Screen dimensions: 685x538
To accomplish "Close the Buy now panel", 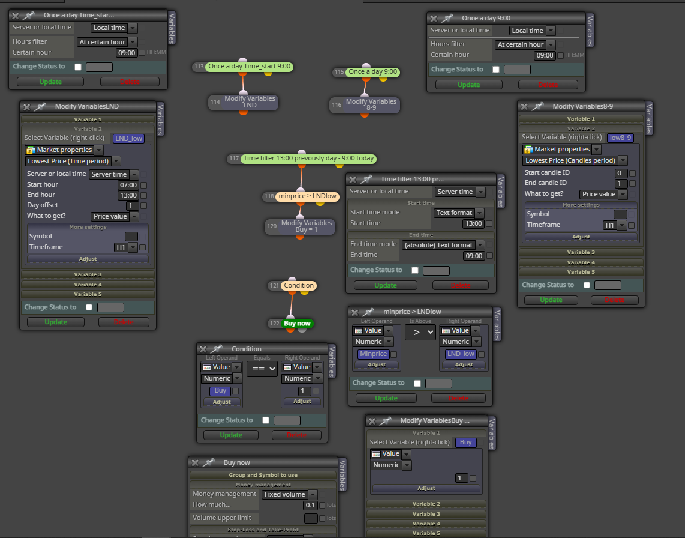I will click(x=196, y=463).
